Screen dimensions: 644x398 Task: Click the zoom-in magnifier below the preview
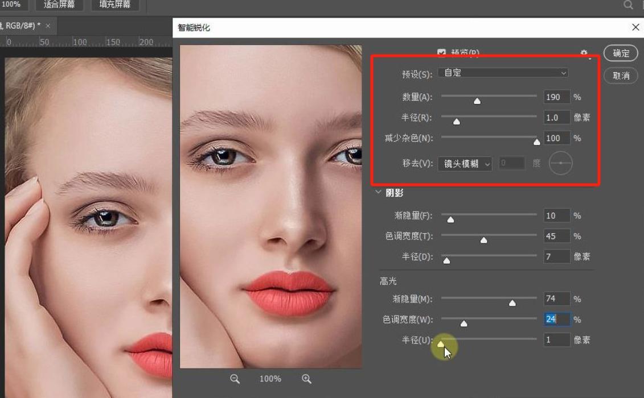pyautogui.click(x=306, y=379)
